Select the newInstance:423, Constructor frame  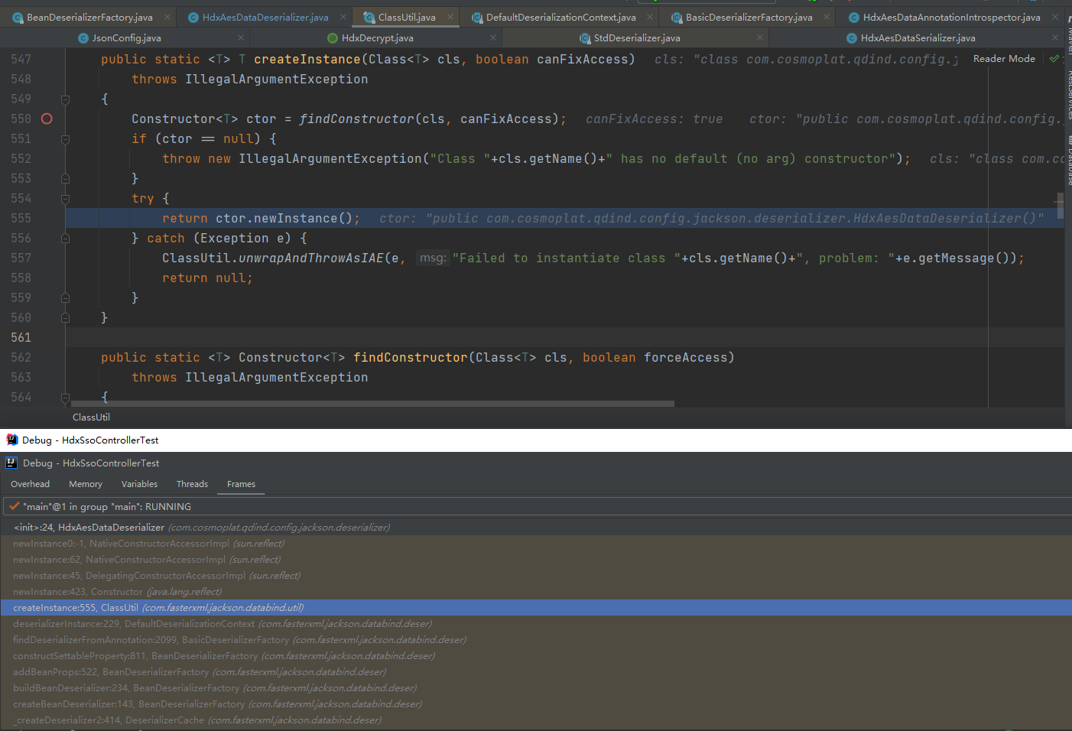click(536, 591)
